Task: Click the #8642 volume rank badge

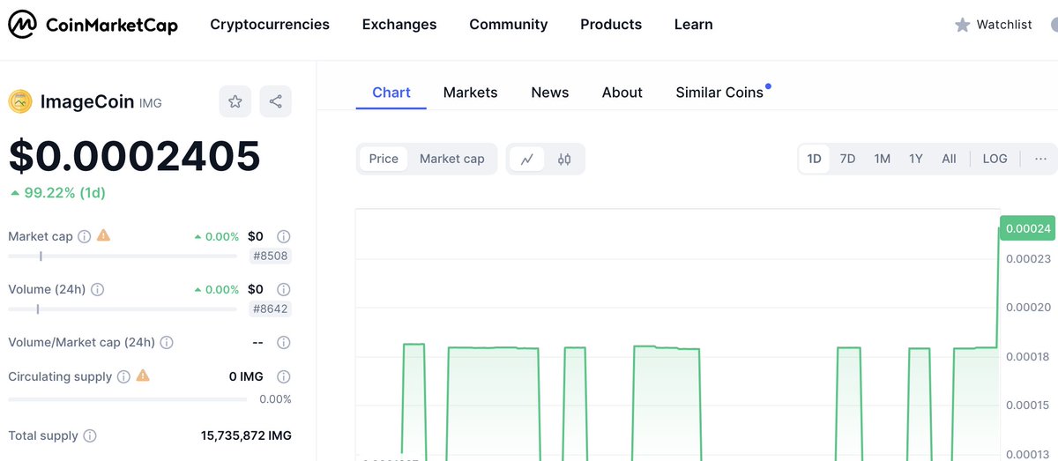Action: tap(271, 309)
